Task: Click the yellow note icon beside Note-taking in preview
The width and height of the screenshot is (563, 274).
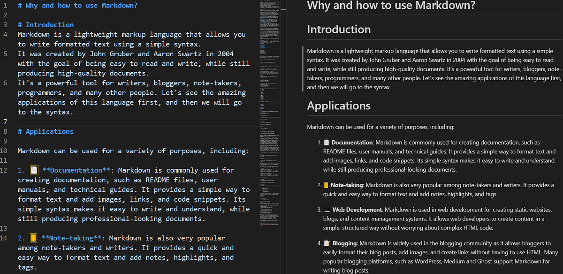Action: point(325,184)
